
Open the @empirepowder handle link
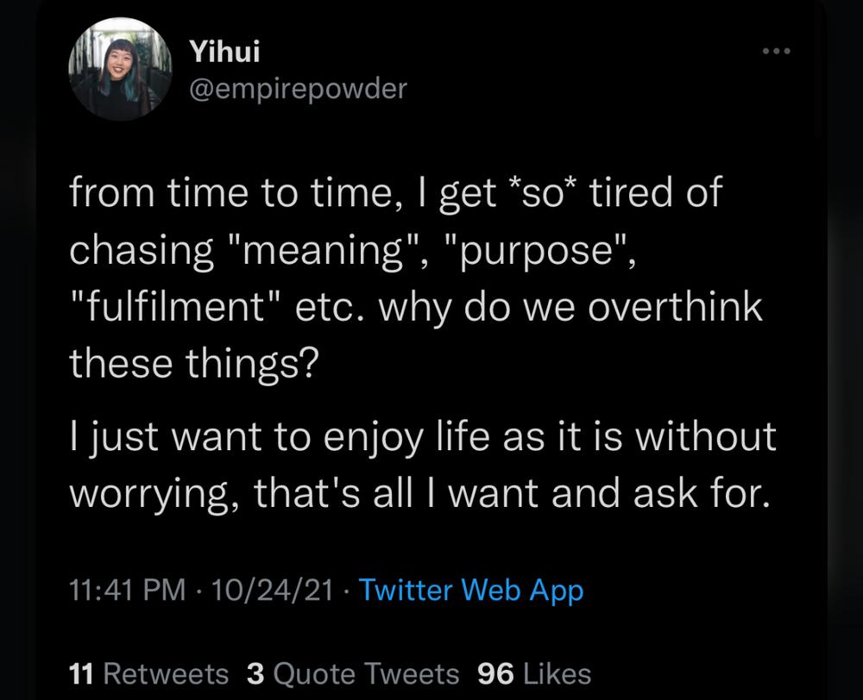coord(298,89)
